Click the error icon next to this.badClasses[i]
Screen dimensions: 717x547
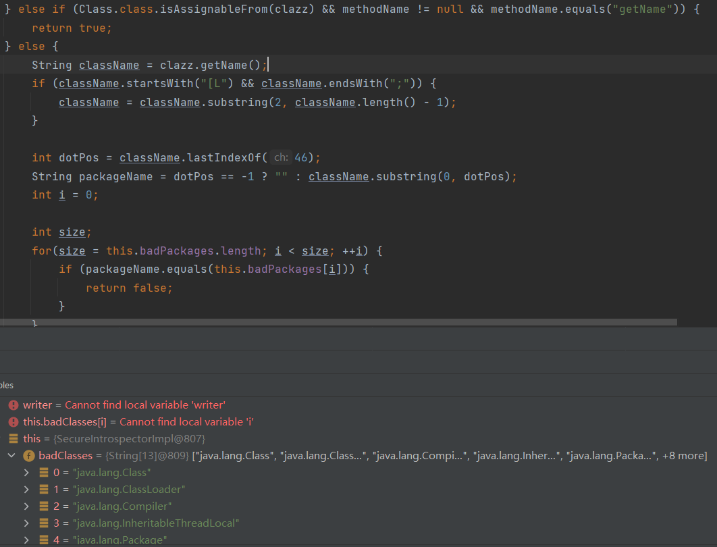[14, 422]
